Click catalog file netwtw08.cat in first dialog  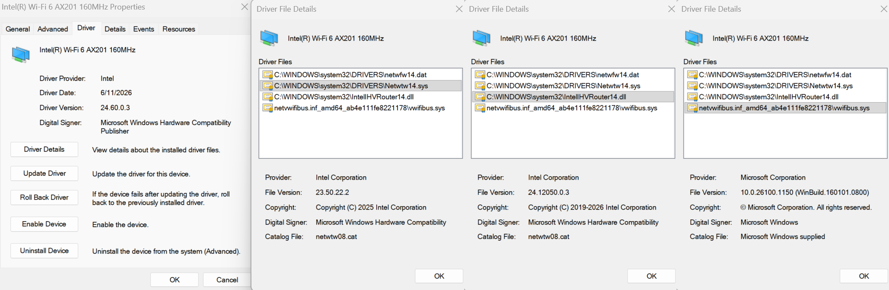336,236
